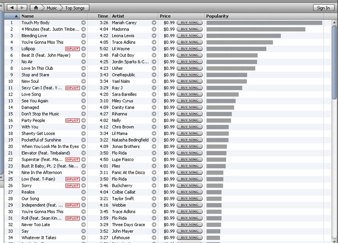Buy song You're Gonna Miss This by Trace Adkins row 4
Viewport: 338px width, 243px height.
(x=189, y=42)
